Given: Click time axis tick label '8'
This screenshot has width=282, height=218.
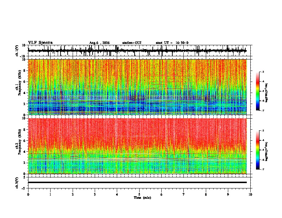Looking at the screenshot, I should 206,194.
